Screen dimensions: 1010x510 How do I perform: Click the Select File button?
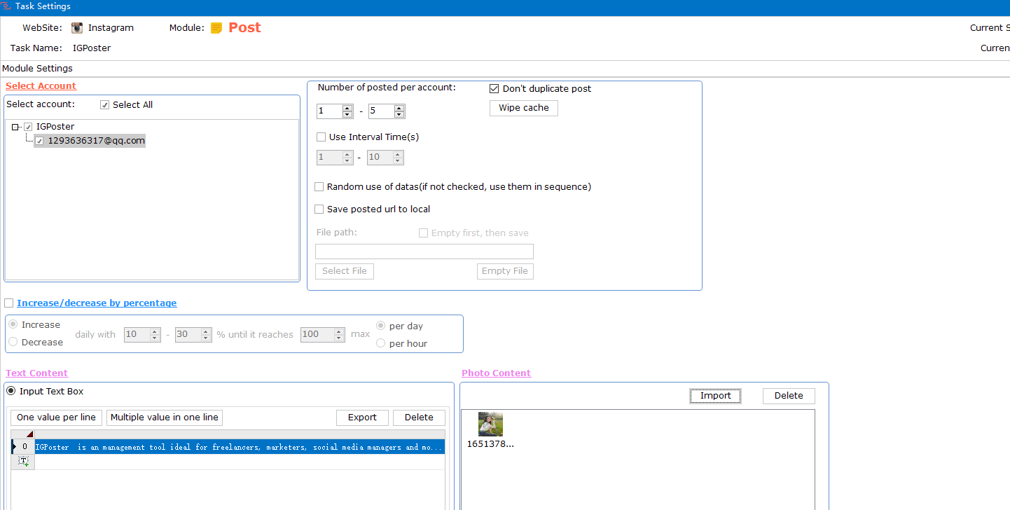pos(345,271)
